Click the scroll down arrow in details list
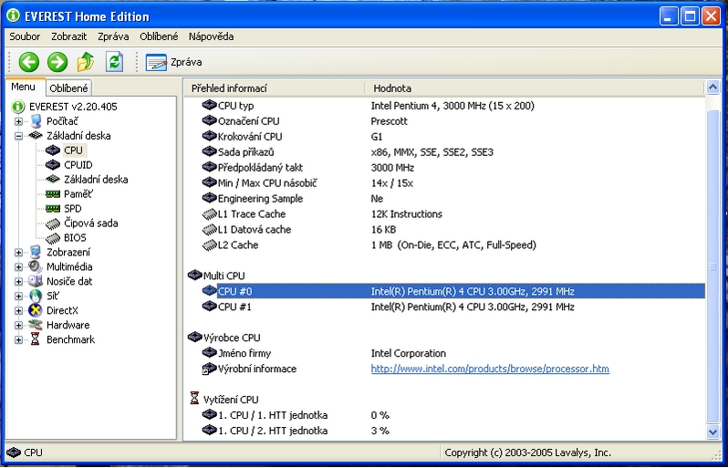 (712, 432)
